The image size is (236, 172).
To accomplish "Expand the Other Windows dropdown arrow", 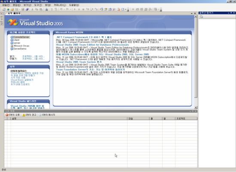I will click(x=126, y=9).
